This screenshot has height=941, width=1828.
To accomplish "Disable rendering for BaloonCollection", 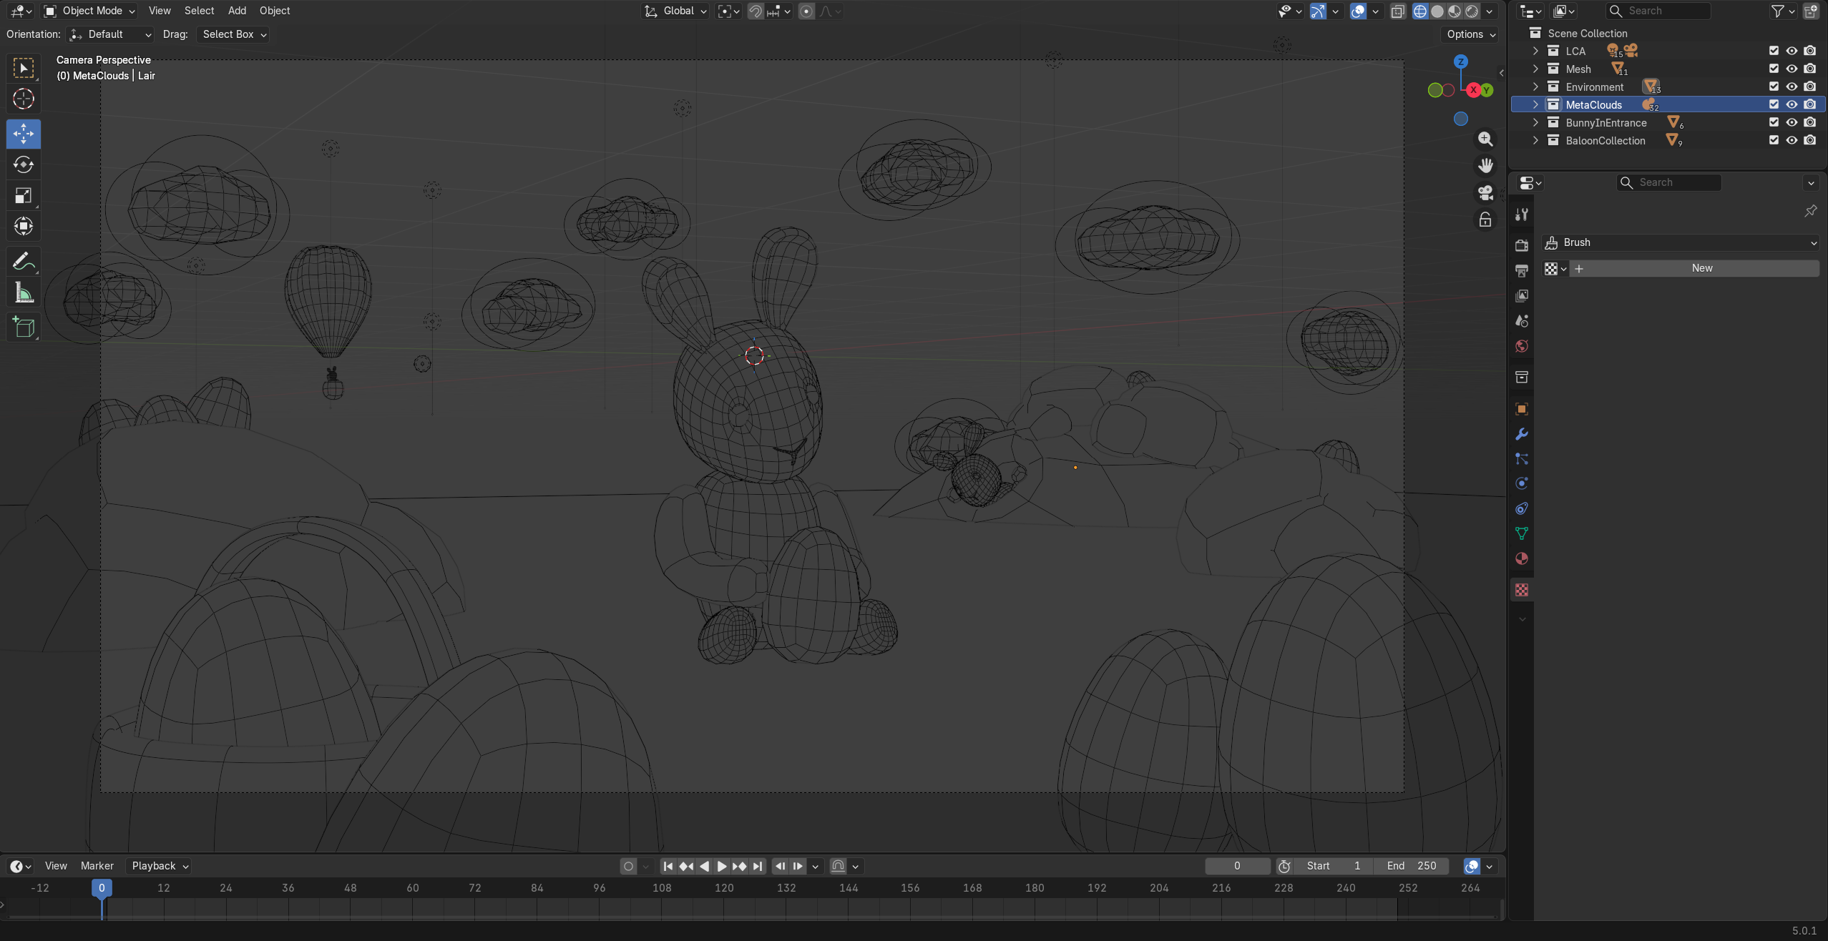I will 1809,140.
